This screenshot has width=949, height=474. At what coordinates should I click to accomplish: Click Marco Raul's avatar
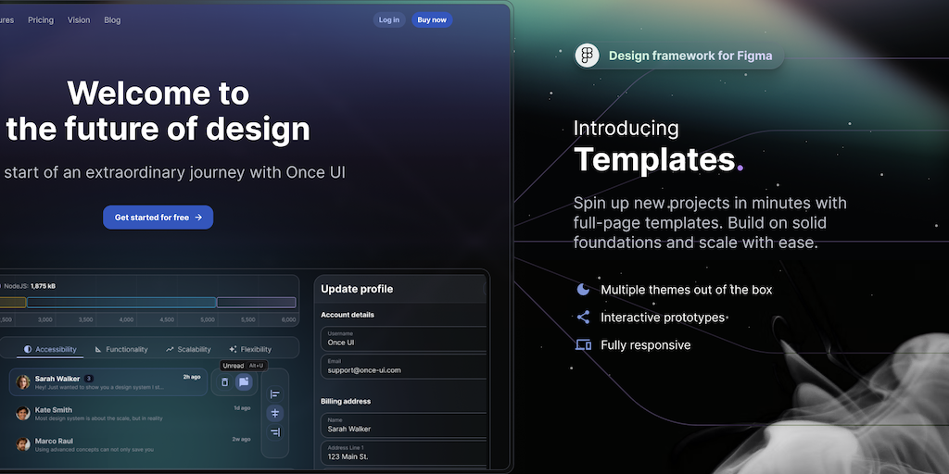[x=23, y=444]
